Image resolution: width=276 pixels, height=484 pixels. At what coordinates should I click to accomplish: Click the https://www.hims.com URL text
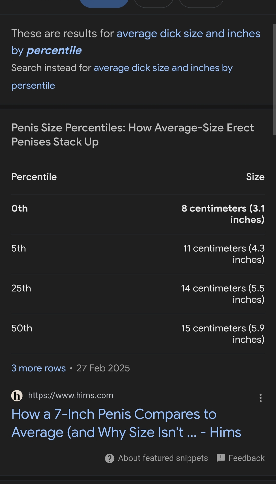click(71, 395)
